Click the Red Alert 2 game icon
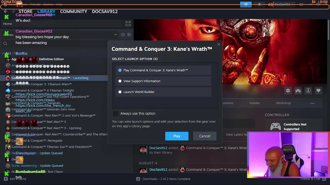 pos(8,115)
